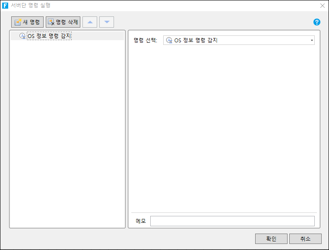This screenshot has height=250, width=329.
Task: Confirm with the 확인 button
Action: click(x=271, y=239)
